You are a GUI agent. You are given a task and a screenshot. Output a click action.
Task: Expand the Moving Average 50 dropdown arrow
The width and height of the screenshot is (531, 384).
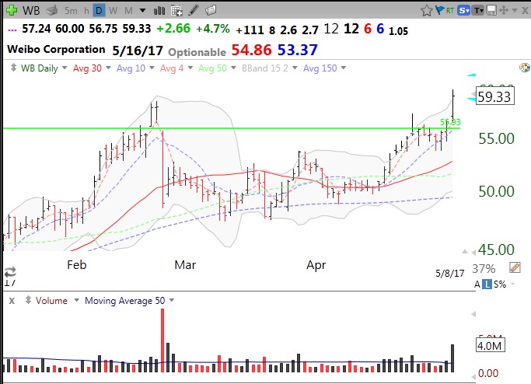coord(172,300)
